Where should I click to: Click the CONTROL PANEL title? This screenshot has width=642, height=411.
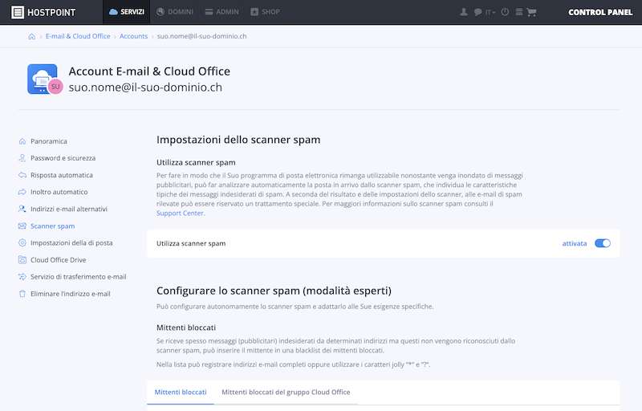tap(600, 12)
